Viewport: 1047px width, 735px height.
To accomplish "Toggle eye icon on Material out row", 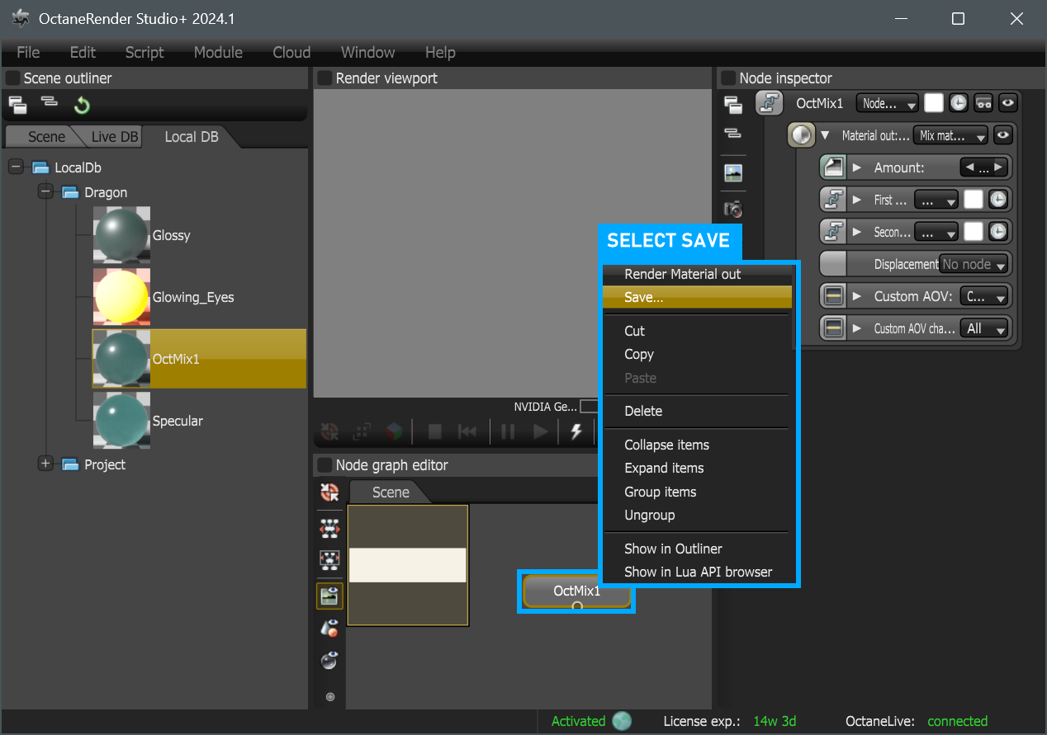I will coord(1003,135).
